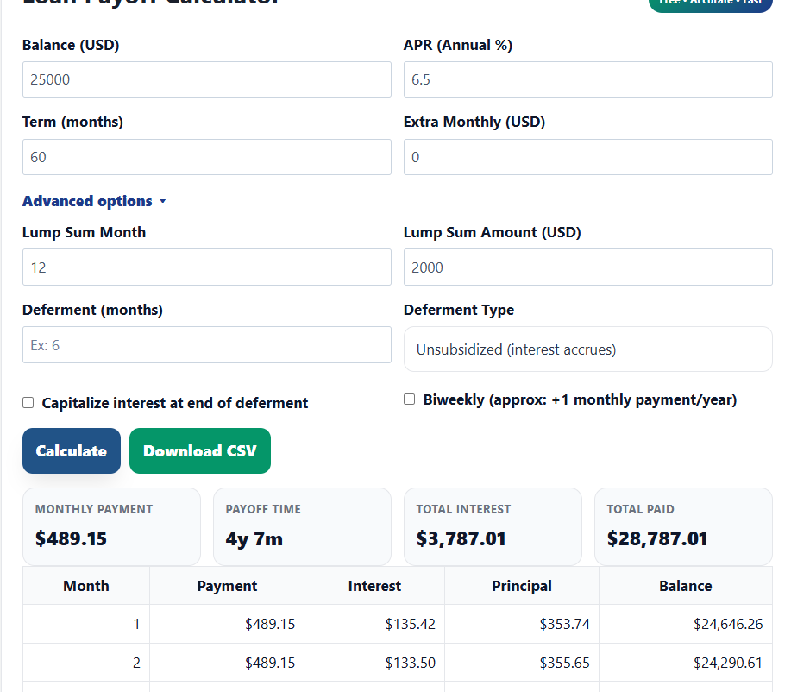Focus the APR (Annual %) field
Viewport: 791px width, 692px height.
(x=587, y=79)
